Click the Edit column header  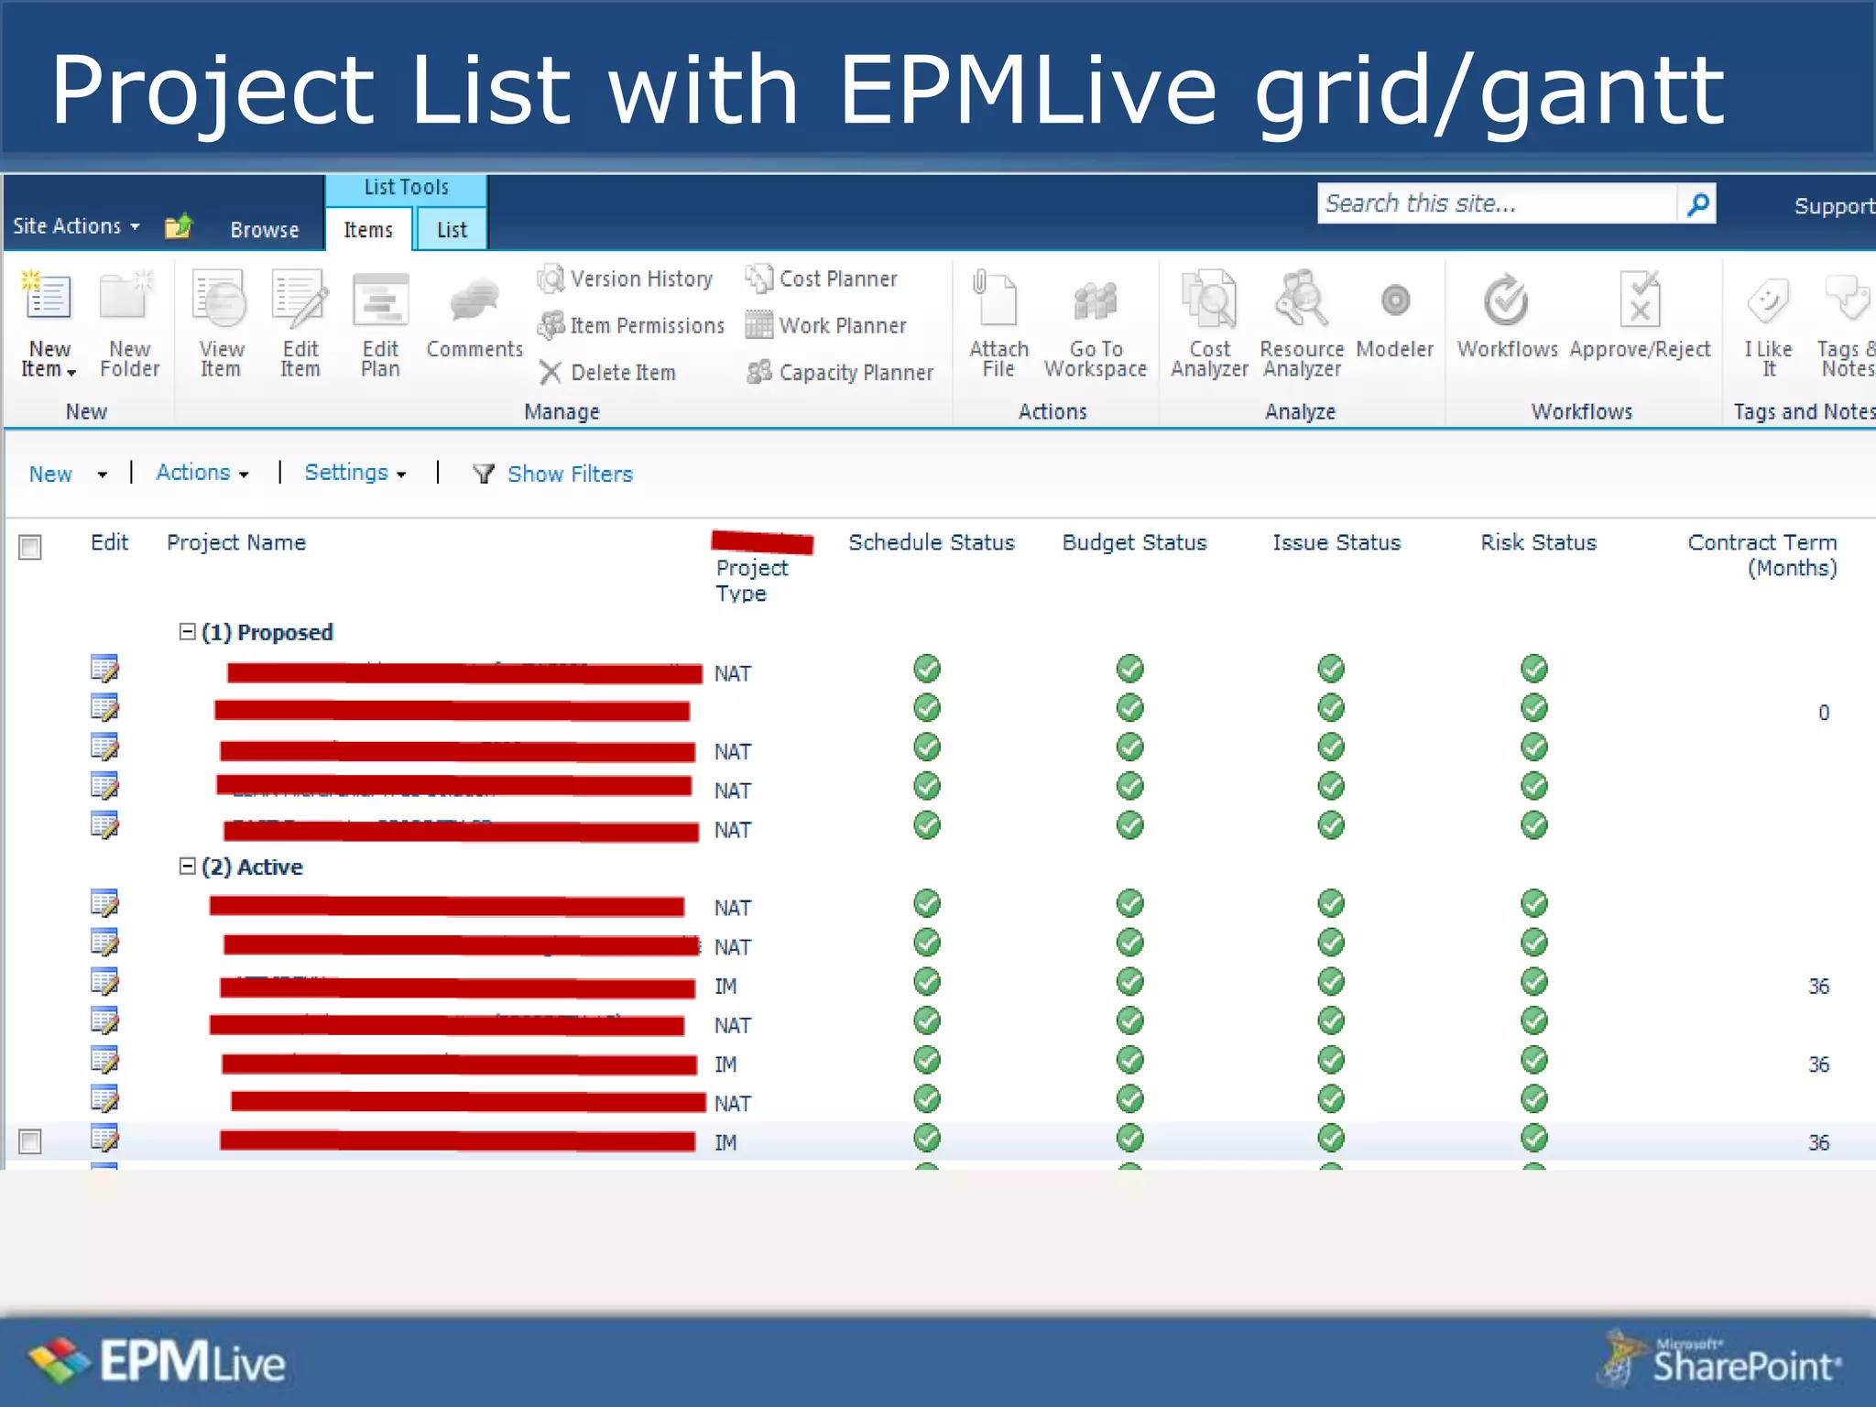coord(109,542)
